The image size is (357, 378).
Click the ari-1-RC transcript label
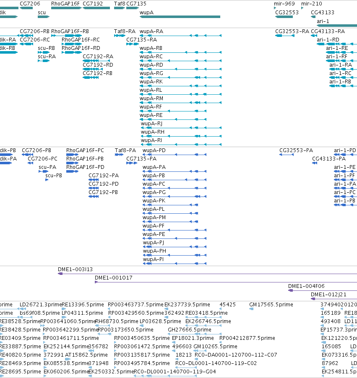coord(340,73)
